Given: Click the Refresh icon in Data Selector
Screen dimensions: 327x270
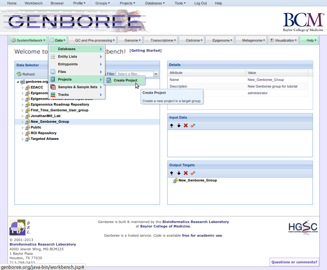Looking at the screenshot, I should 19,74.
